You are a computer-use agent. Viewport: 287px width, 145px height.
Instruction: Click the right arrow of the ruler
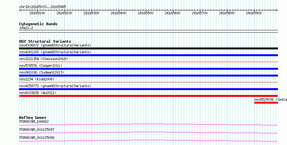coord(277,10)
